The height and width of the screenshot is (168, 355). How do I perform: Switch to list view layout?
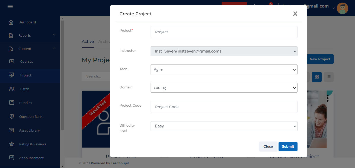point(328,77)
